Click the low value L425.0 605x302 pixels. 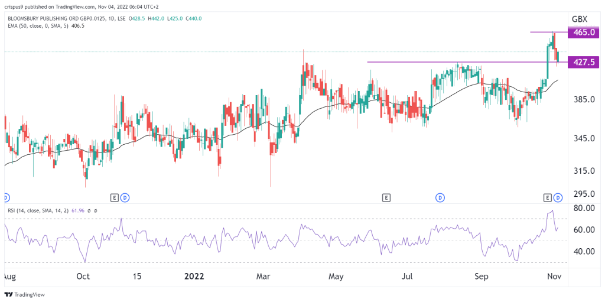[x=175, y=18]
